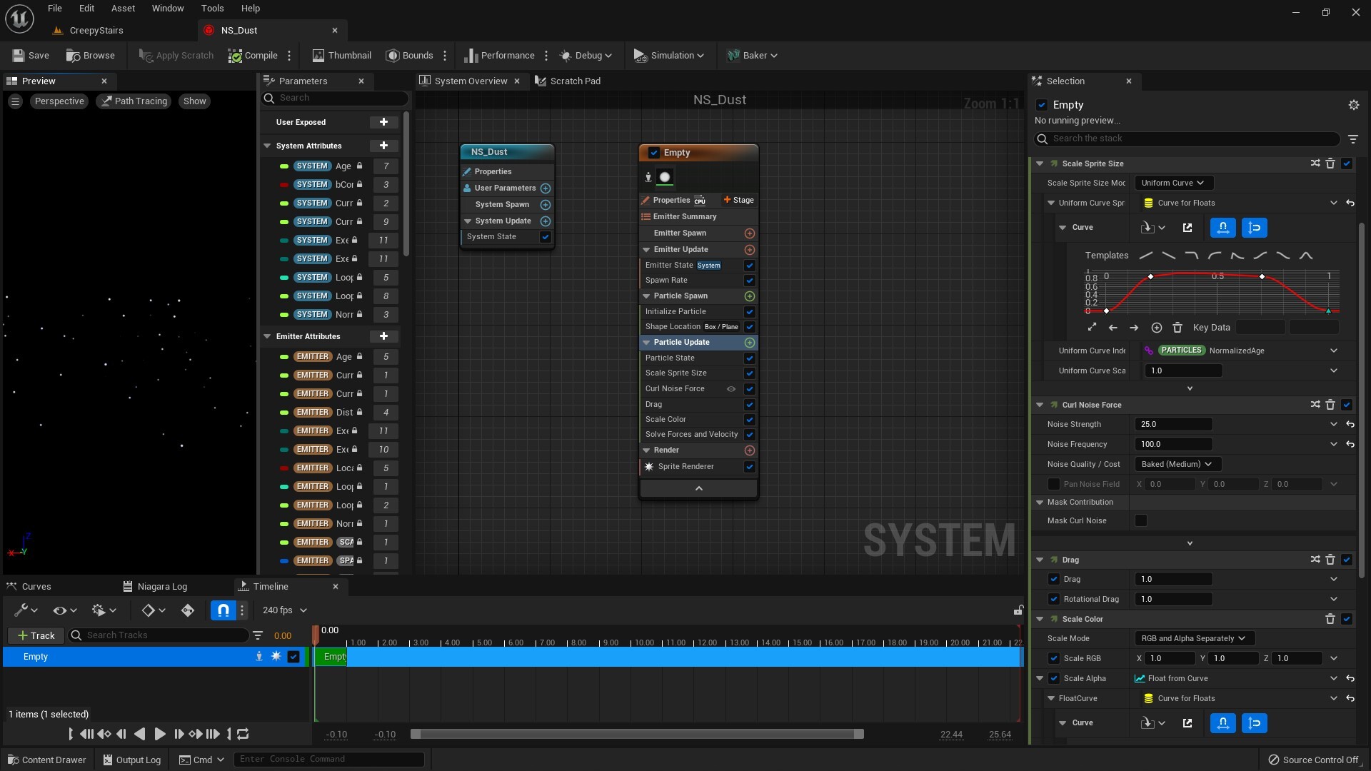The image size is (1371, 771).
Task: Add new User Exposed parameter
Action: coord(383,122)
